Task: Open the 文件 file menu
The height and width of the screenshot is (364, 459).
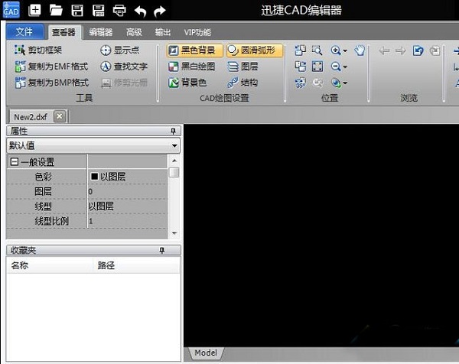Action: pyautogui.click(x=24, y=31)
